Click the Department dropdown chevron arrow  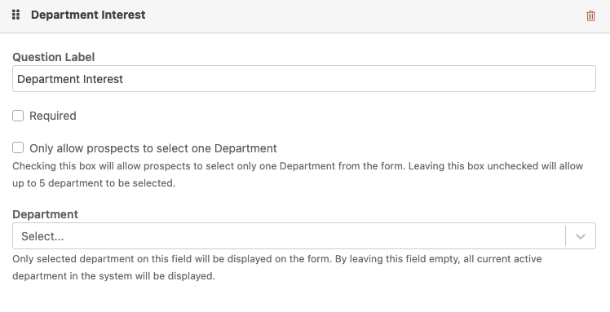coord(581,236)
